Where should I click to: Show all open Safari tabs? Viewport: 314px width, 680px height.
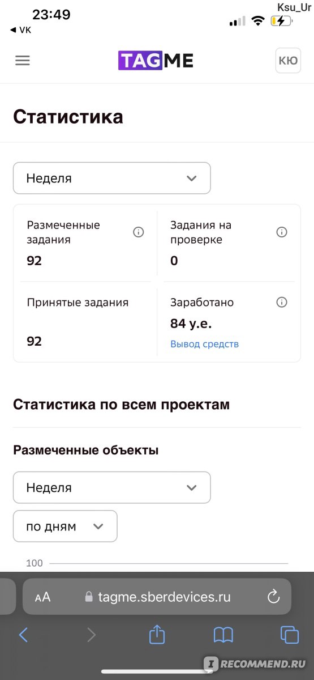pos(290,635)
